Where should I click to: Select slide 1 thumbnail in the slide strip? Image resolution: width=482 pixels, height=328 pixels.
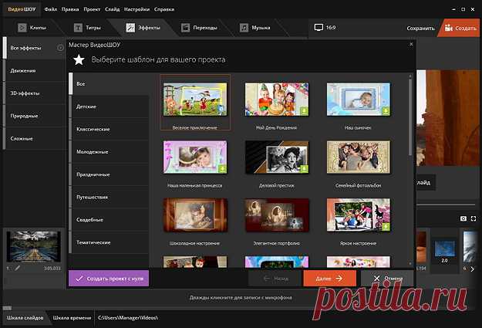pyautogui.click(x=34, y=247)
